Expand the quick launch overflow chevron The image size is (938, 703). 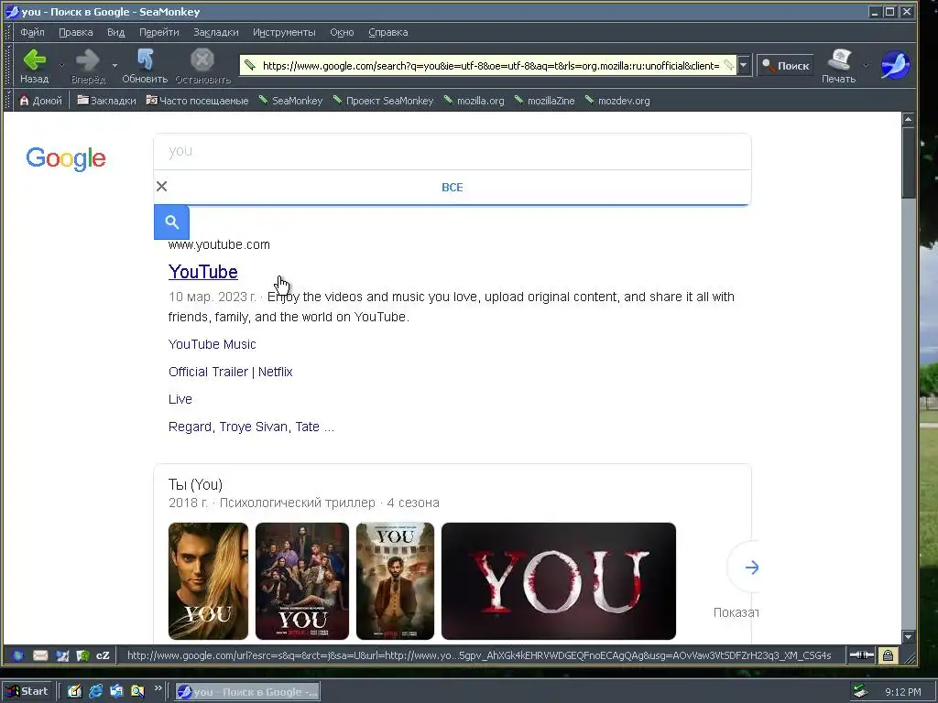(x=158, y=688)
